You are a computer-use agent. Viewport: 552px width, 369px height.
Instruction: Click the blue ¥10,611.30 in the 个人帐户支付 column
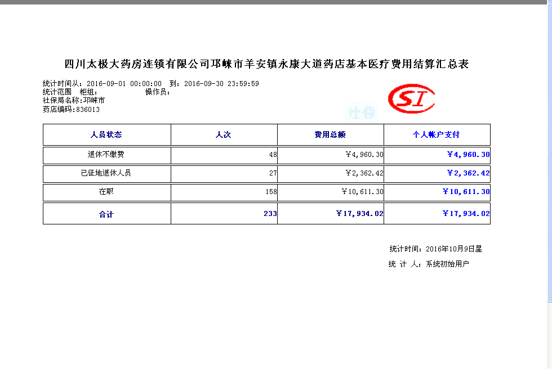(466, 192)
